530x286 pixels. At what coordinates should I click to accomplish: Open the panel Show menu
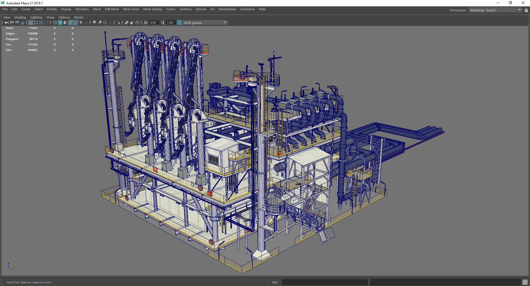[50, 17]
